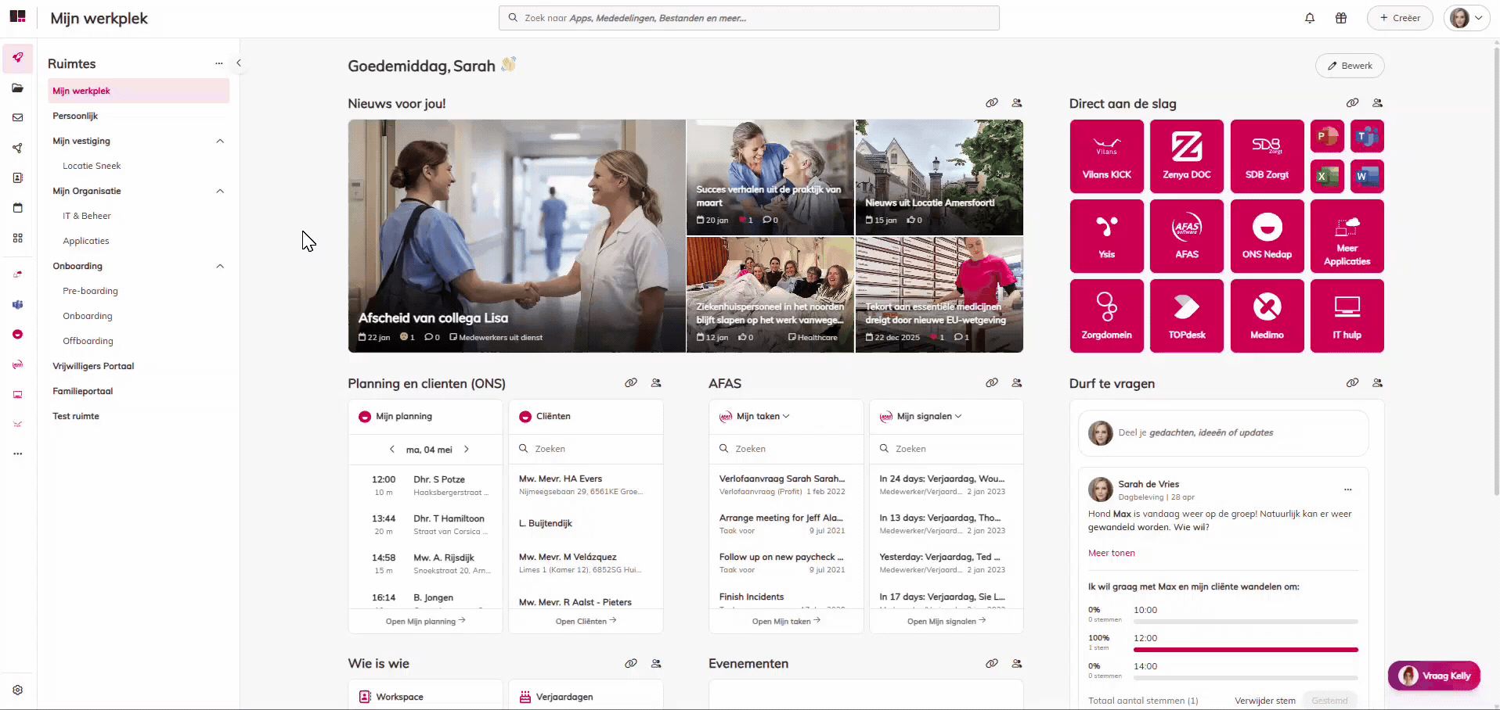
Task: Open the settings gear in sidebar
Action: pyautogui.click(x=18, y=690)
